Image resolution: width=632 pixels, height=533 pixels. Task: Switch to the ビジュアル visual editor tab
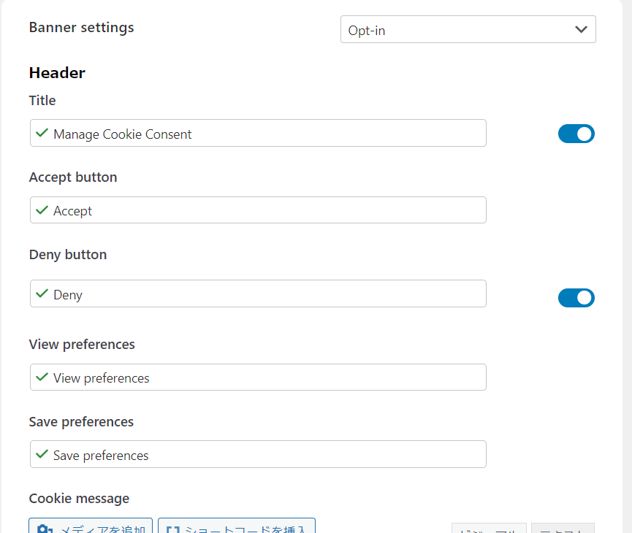point(489,529)
